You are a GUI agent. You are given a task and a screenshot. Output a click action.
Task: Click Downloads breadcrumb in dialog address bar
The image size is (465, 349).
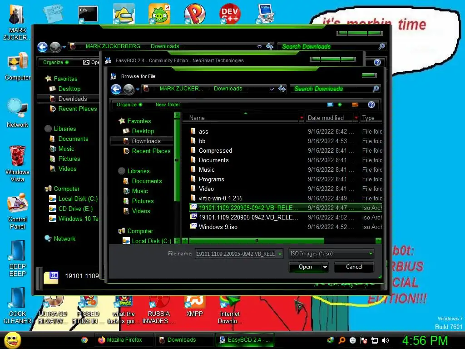pyautogui.click(x=228, y=89)
